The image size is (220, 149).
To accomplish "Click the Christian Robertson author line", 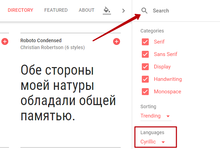I will coord(52,47).
